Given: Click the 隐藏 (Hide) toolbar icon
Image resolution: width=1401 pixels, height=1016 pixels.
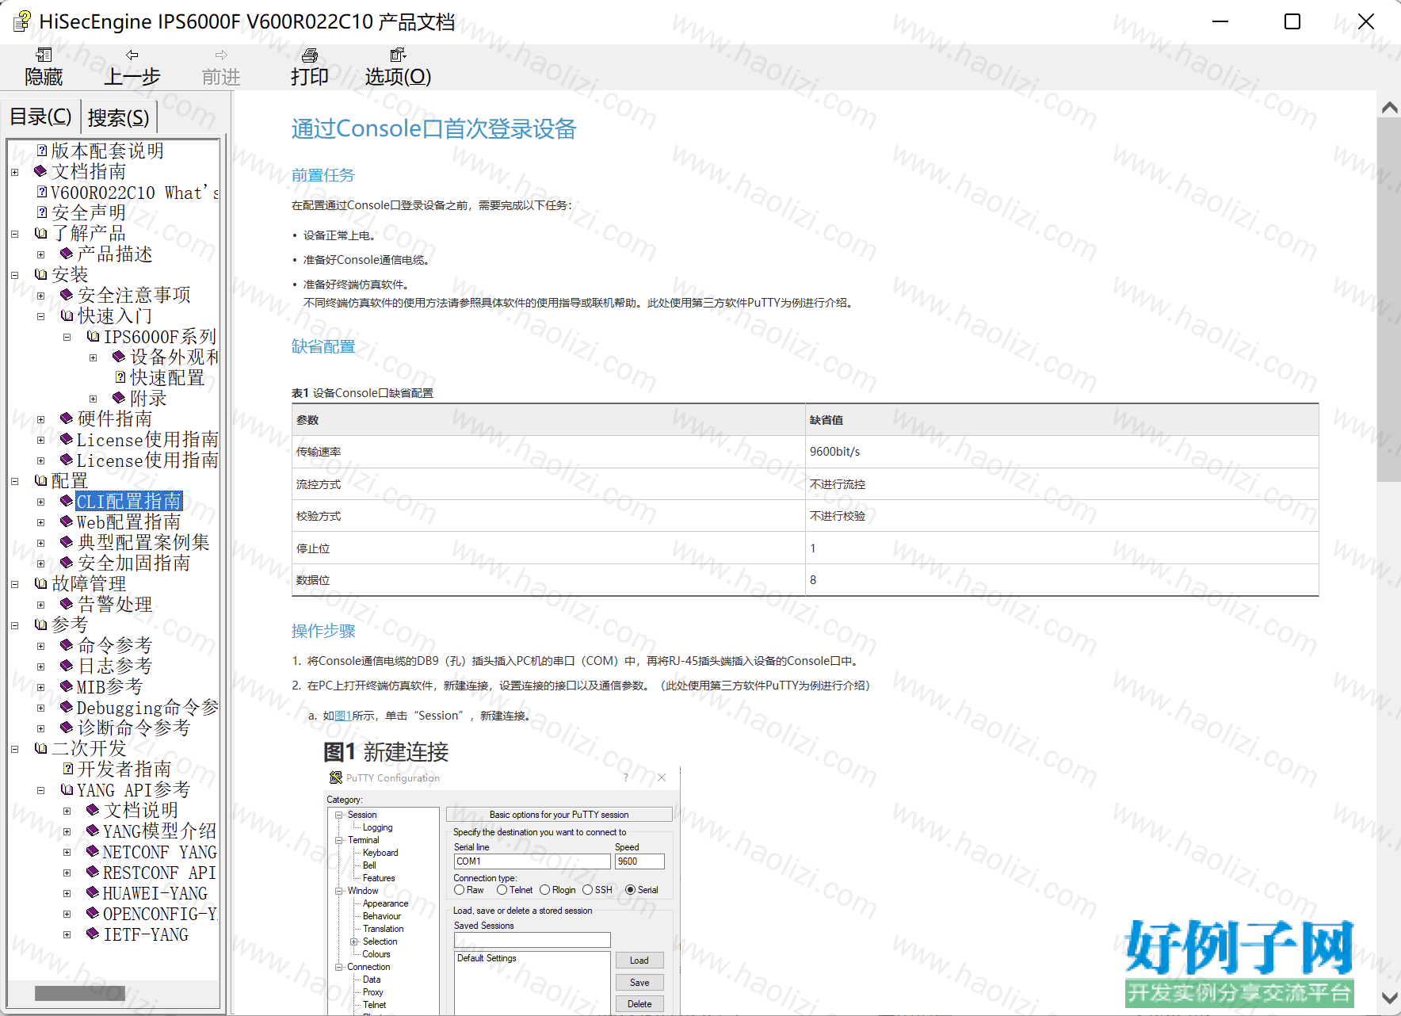Looking at the screenshot, I should 44,55.
